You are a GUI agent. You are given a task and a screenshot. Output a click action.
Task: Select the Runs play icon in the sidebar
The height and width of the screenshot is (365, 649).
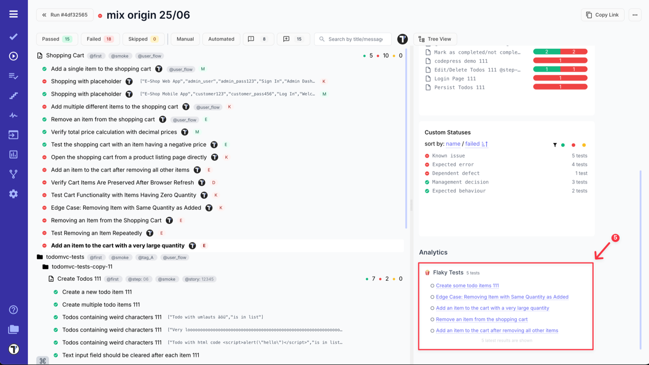point(13,56)
